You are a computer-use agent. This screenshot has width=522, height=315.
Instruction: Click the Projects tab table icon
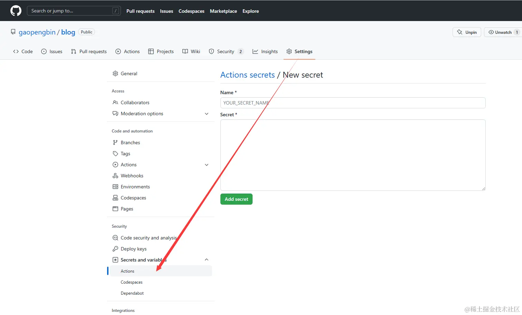(x=151, y=51)
